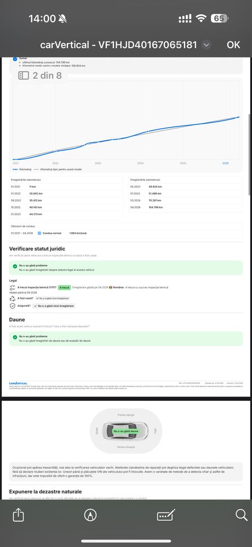Tap the 'Condus normal' blue color swatch

point(39,233)
